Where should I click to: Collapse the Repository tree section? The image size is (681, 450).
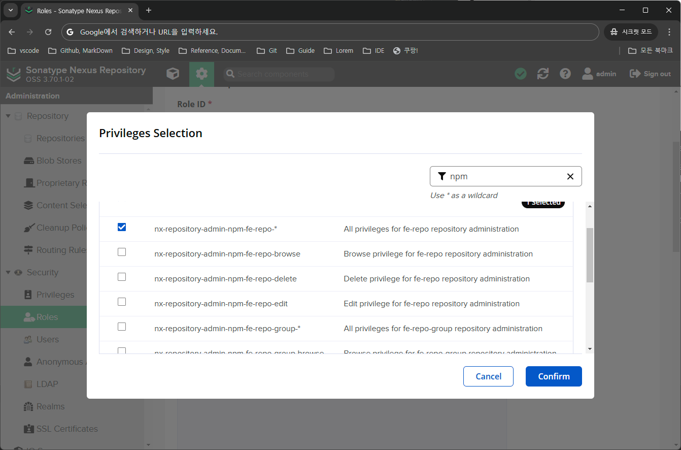pyautogui.click(x=8, y=116)
